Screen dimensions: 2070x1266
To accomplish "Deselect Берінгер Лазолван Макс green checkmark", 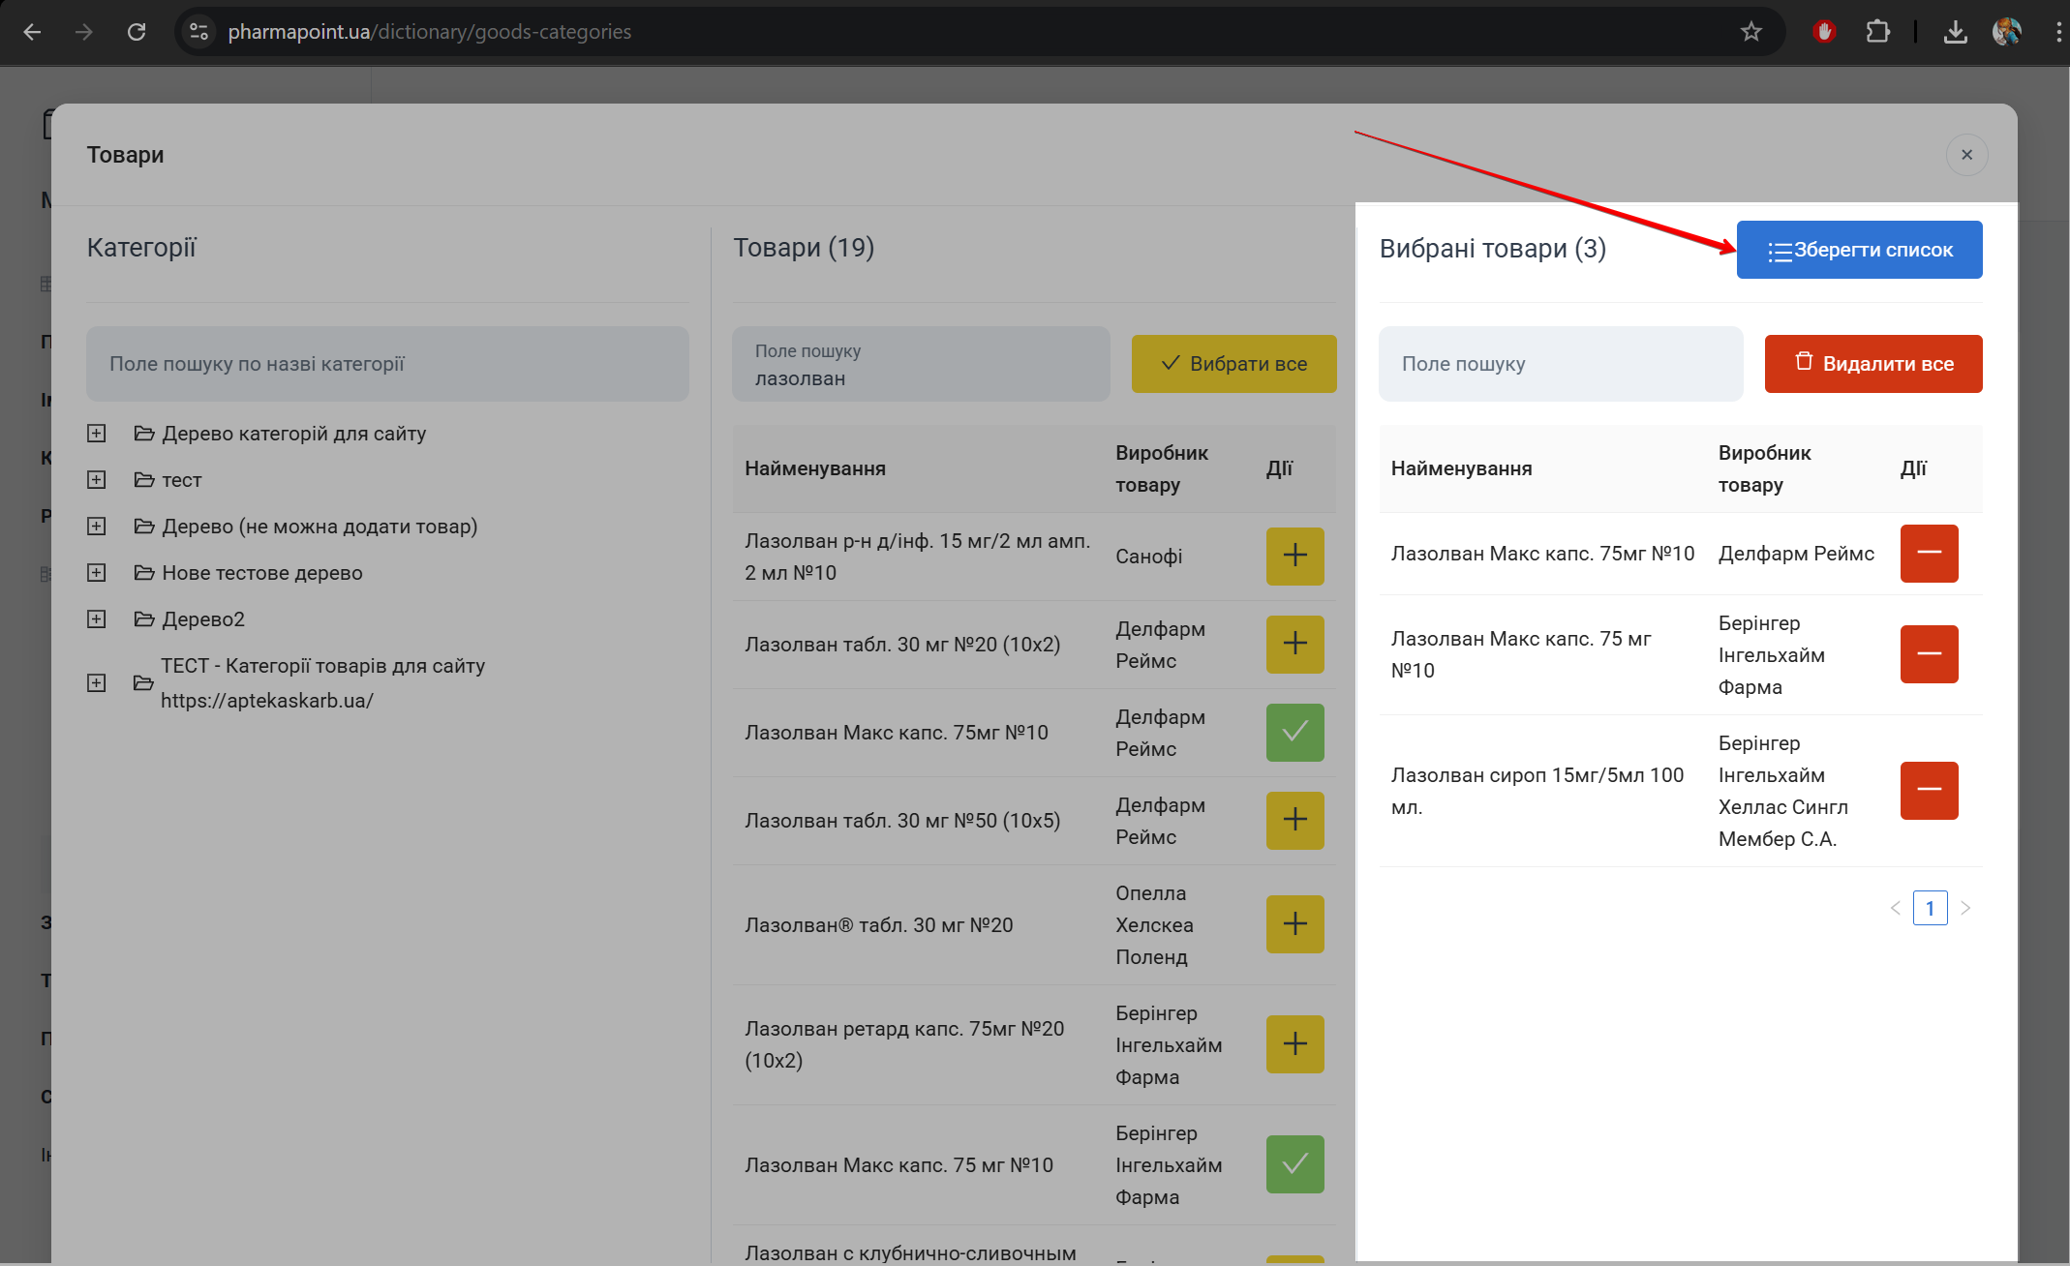I will (x=1294, y=1164).
